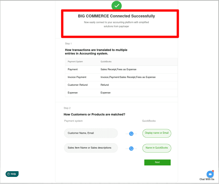Click the QuickBooks label under Step 2
Screen dimensions: 219x184
click(149, 121)
